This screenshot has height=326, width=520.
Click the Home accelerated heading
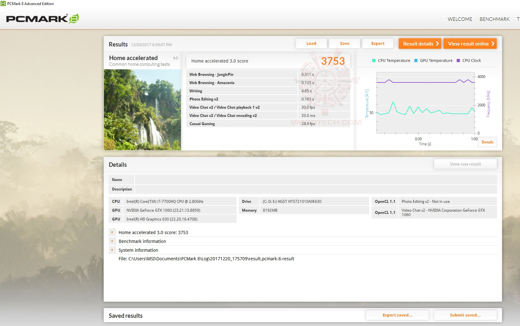133,58
